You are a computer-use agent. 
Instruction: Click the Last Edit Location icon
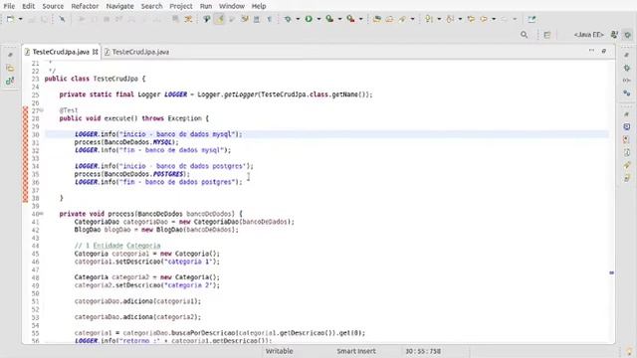pyautogui.click(x=471, y=19)
